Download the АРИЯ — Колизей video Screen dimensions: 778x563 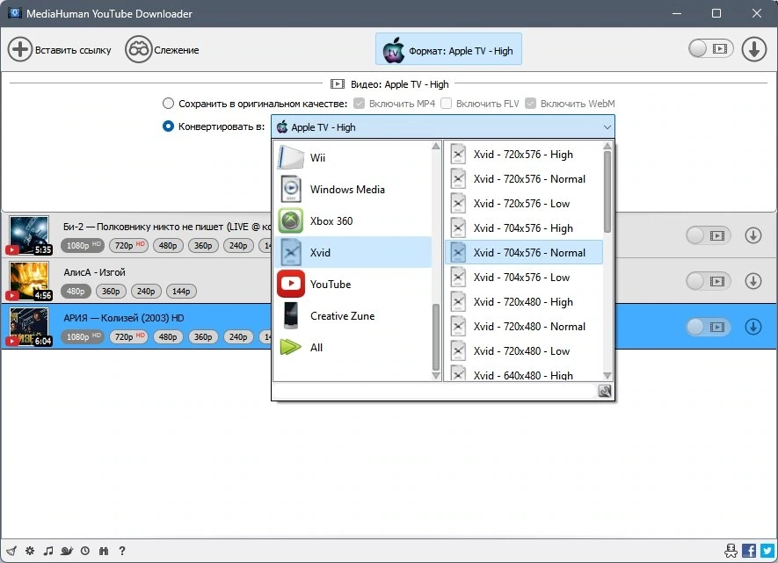pos(753,327)
